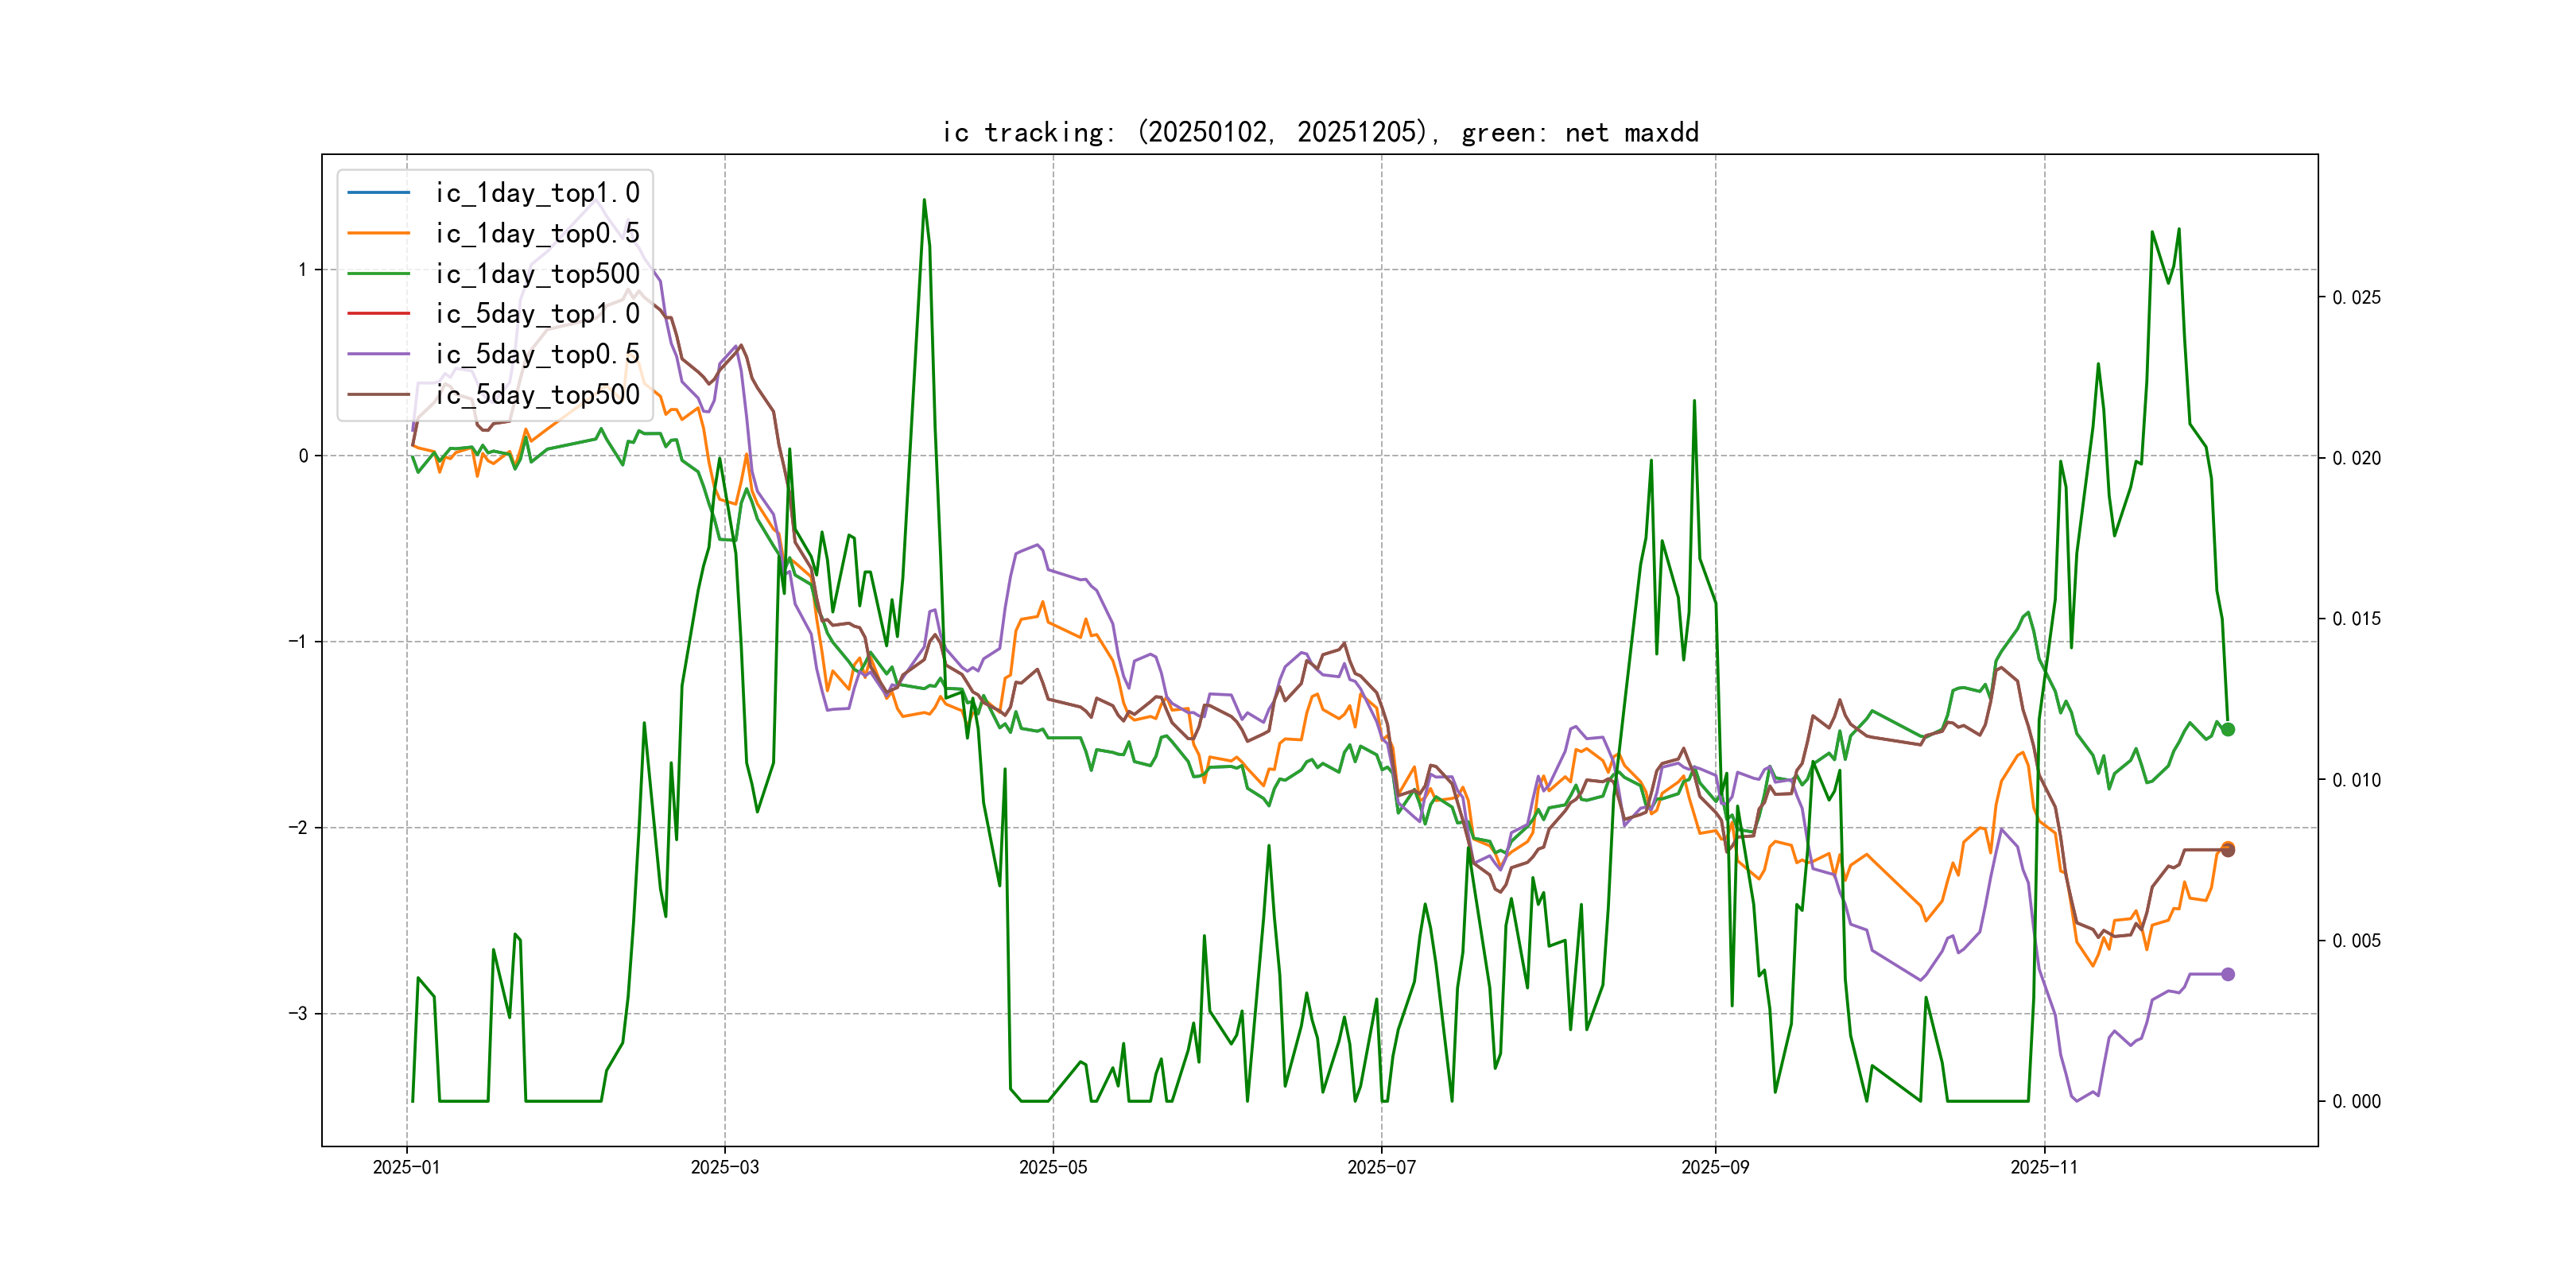
Task: Click the red line swatch in legend
Action: (378, 314)
